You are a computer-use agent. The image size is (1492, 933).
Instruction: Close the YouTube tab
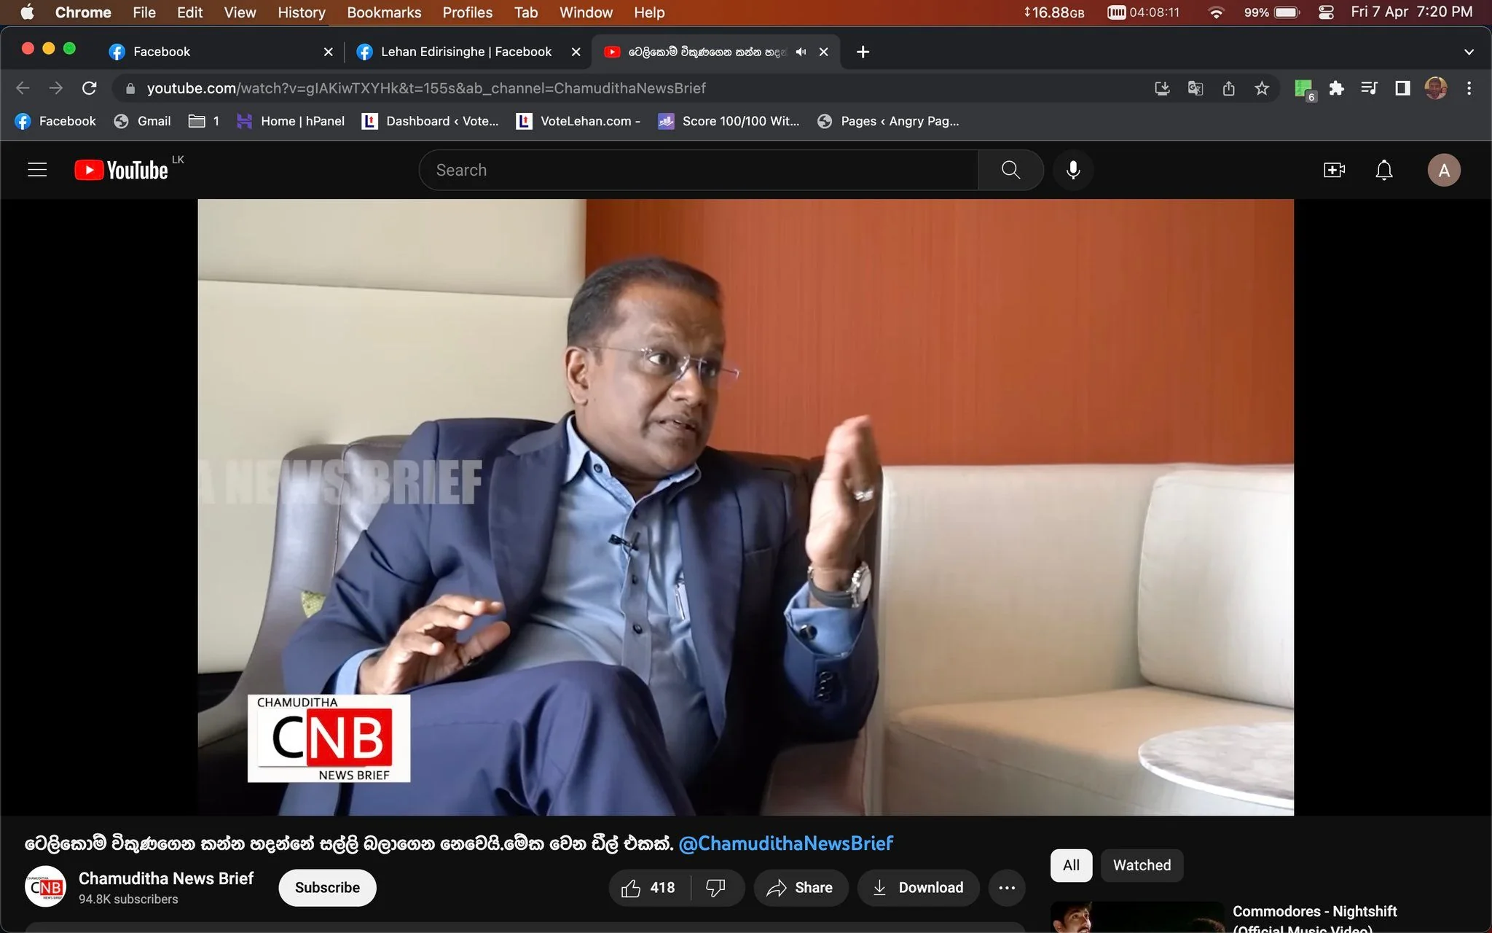point(823,52)
